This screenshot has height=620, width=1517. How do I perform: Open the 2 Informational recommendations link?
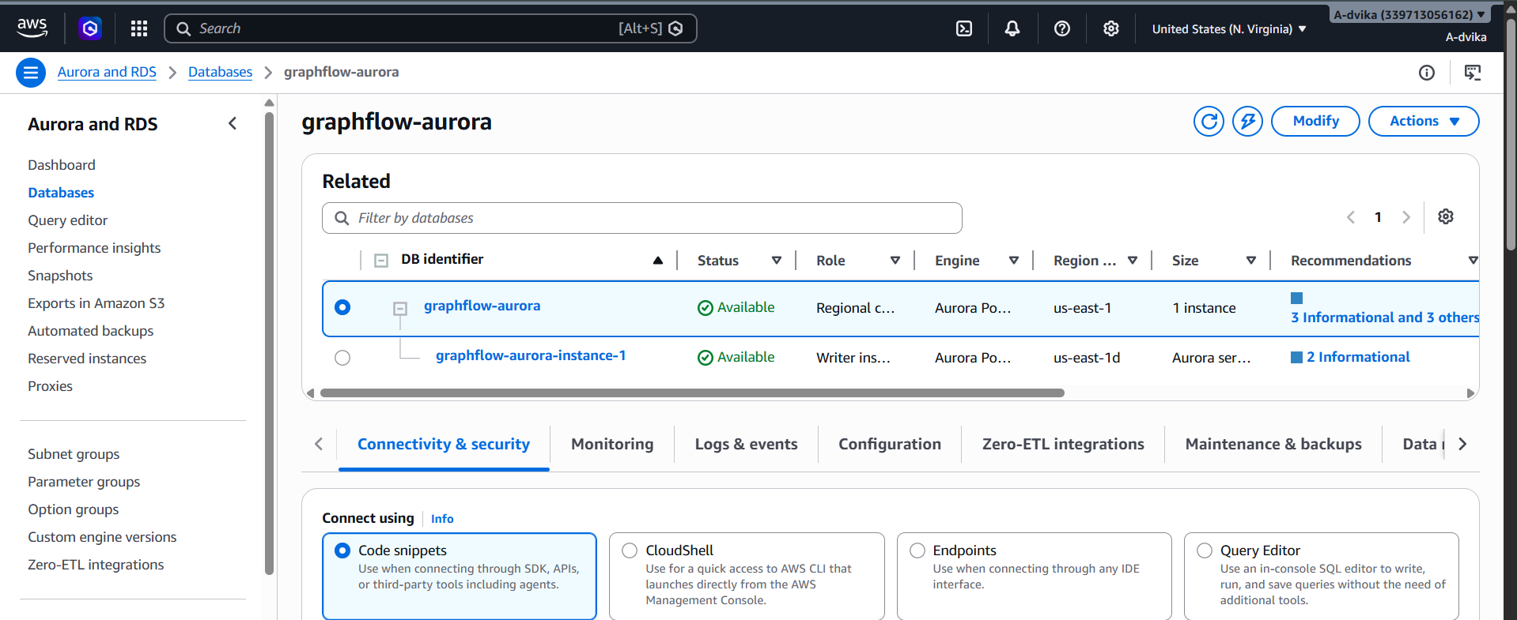[1358, 357]
